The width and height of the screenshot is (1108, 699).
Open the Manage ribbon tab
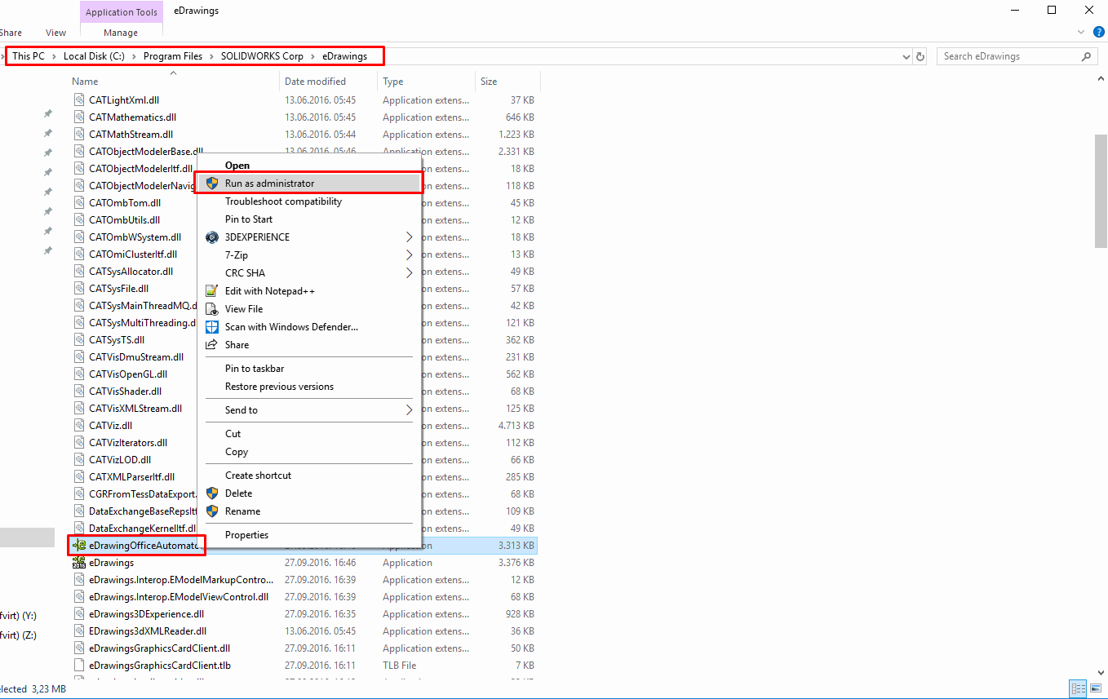(x=121, y=33)
